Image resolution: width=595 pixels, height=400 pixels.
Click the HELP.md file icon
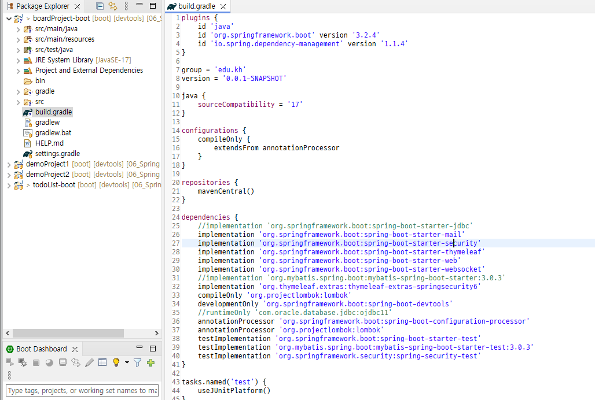point(28,143)
